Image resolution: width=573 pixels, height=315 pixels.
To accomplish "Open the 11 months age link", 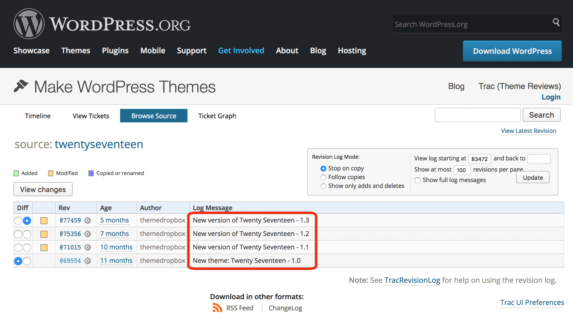I will (x=116, y=261).
